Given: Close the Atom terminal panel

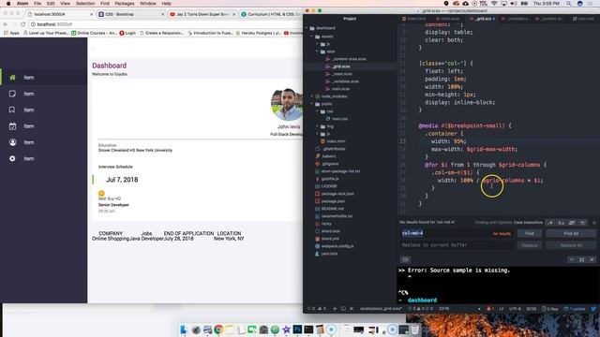Looking at the screenshot, I should 592,259.
